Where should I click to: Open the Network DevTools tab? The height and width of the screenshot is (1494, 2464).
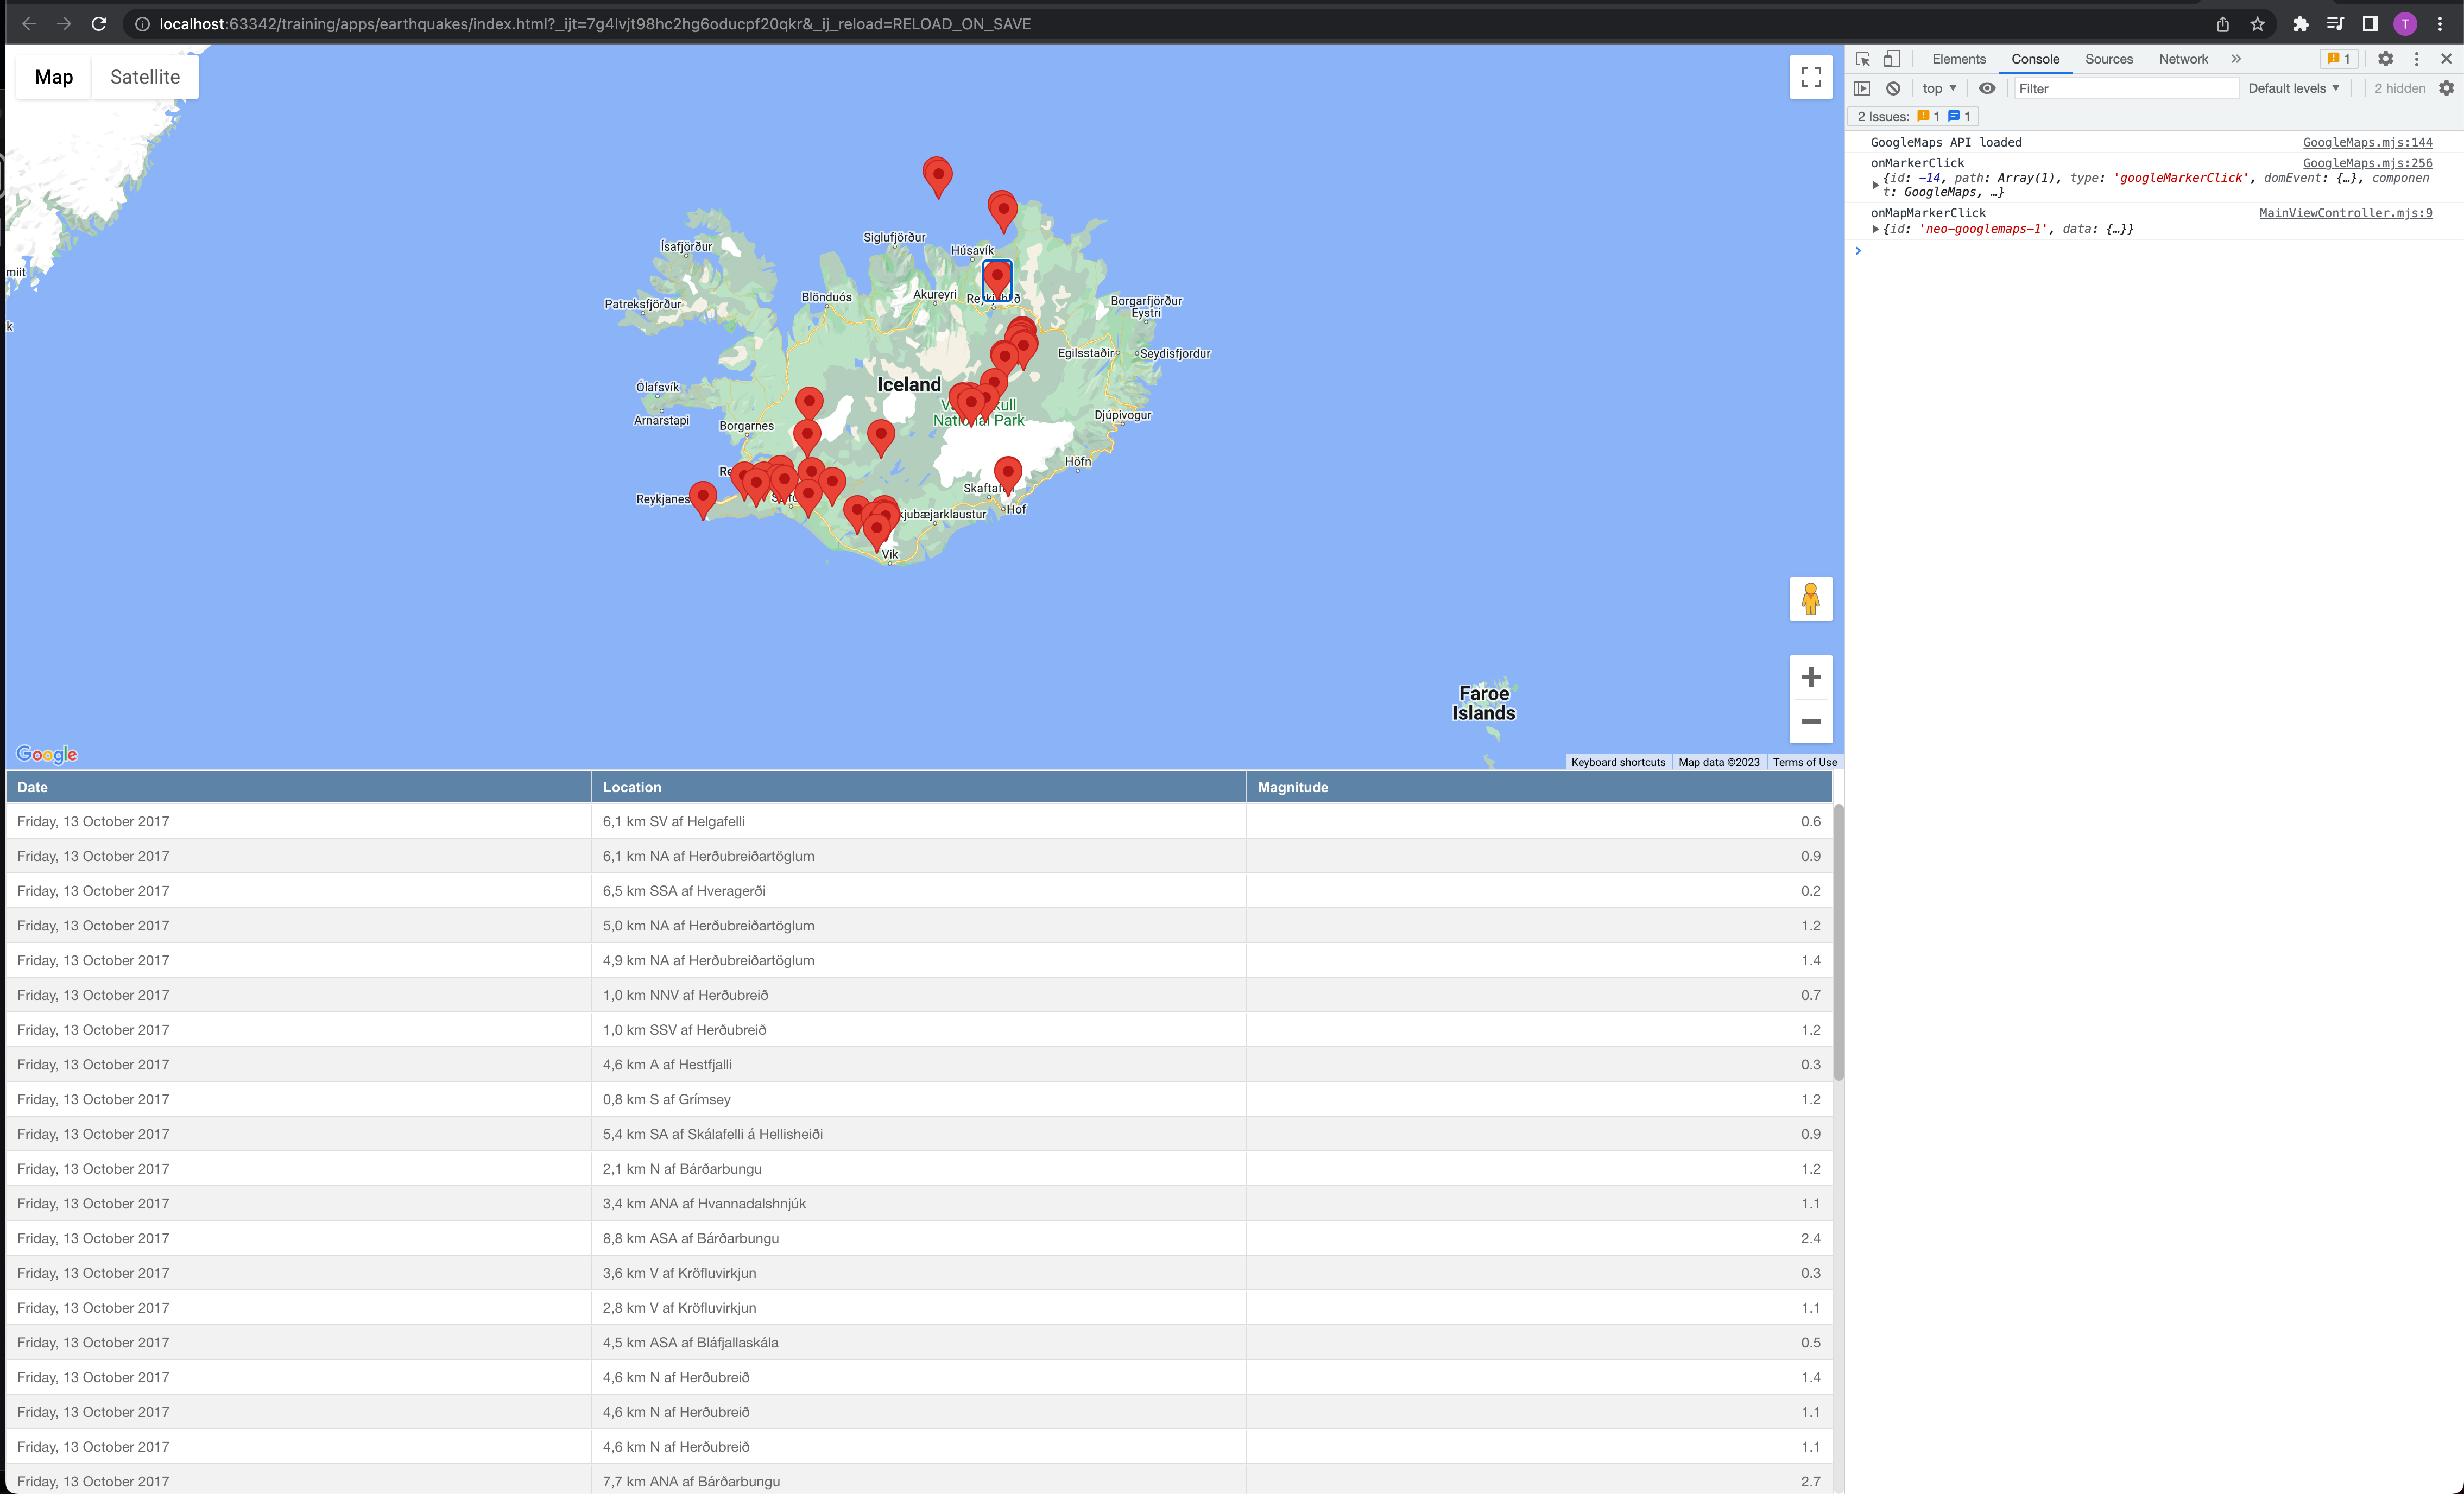tap(2183, 59)
